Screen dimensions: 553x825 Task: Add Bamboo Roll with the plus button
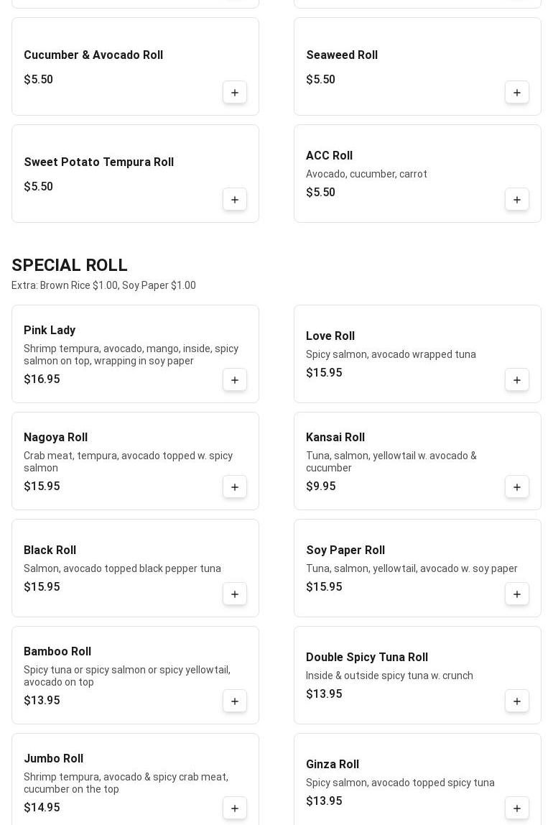pyautogui.click(x=235, y=701)
